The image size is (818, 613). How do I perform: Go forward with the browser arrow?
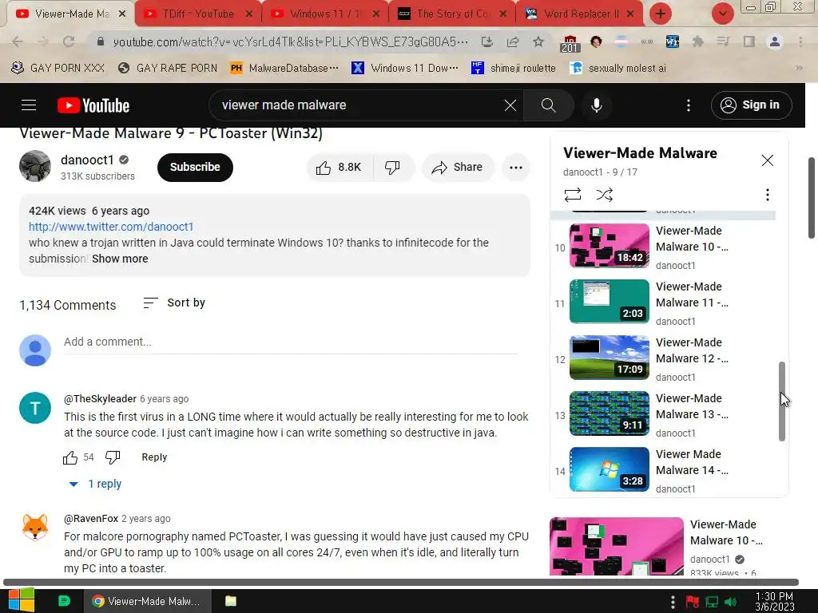tap(43, 42)
